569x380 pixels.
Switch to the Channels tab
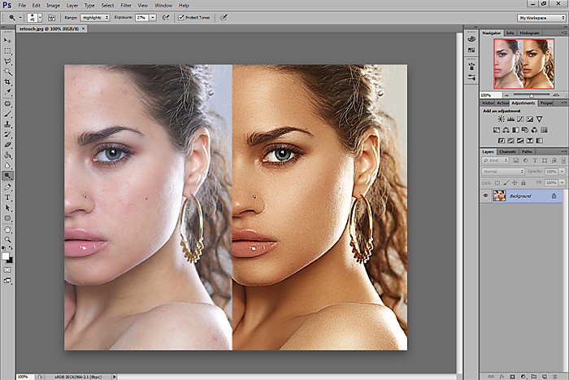click(507, 151)
